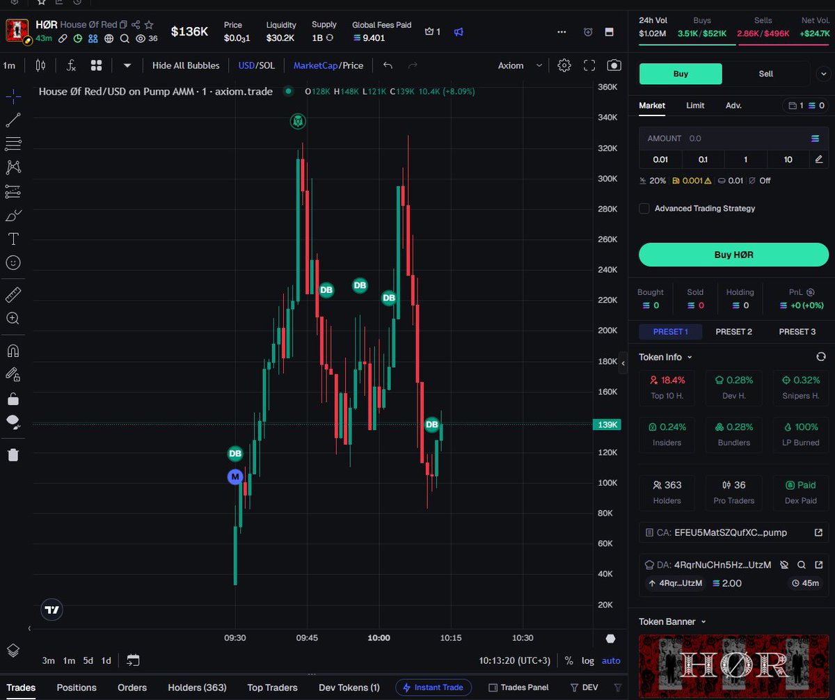The width and height of the screenshot is (835, 700).
Task: Collapse the right side panel arrow
Action: point(623,363)
